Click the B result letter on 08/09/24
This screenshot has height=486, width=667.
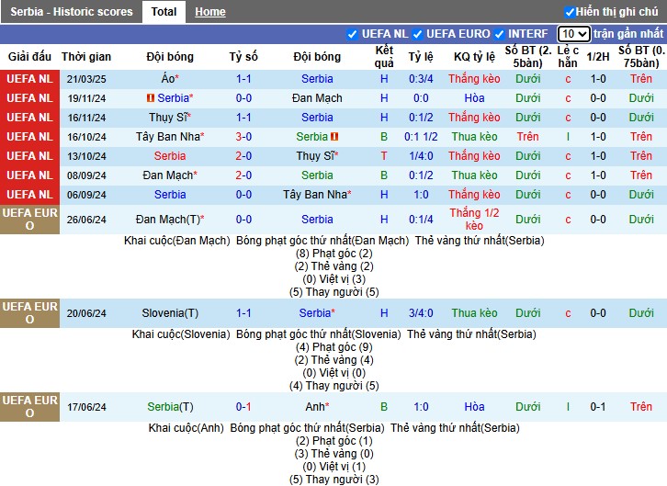pos(384,175)
